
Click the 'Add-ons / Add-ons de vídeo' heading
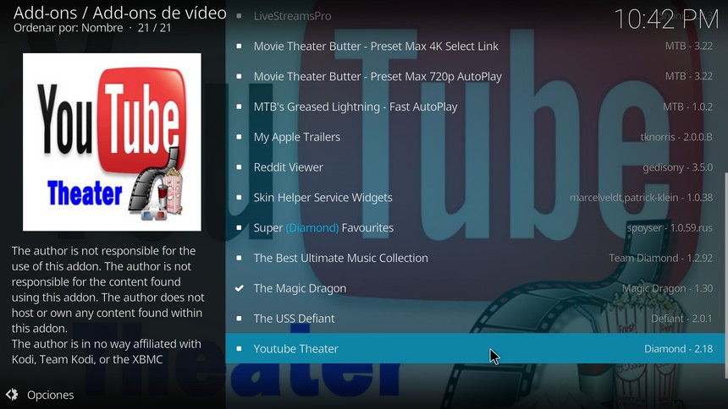coord(120,13)
